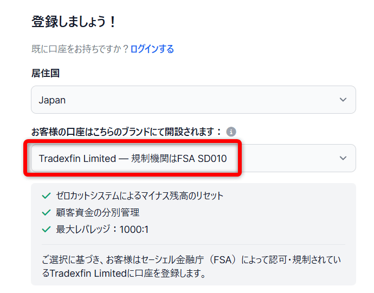
Task: Click the お客様の口座はこちらのブランド label text
Action: (x=126, y=132)
